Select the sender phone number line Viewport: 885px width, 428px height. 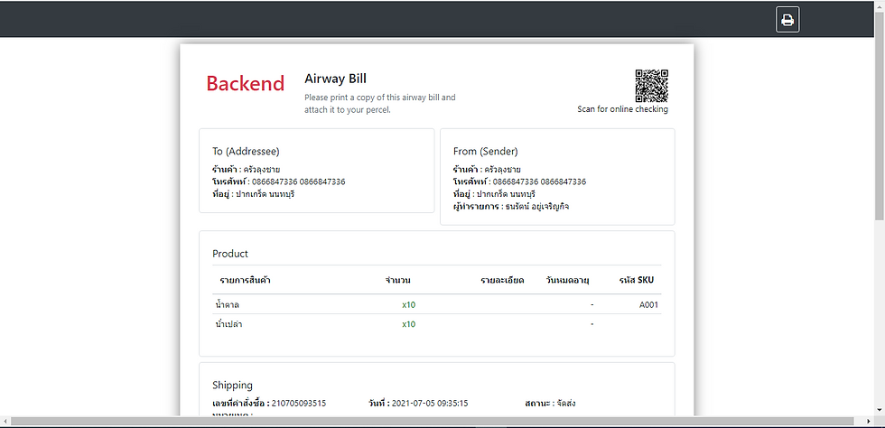pyautogui.click(x=519, y=181)
